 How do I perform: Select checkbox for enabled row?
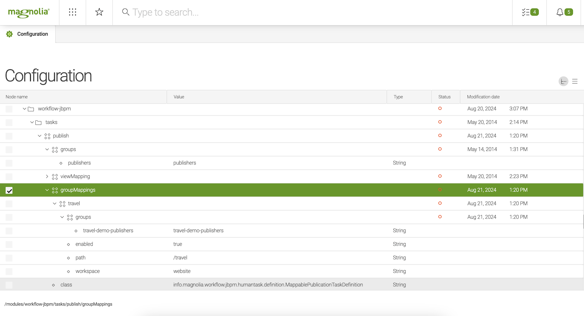(9, 245)
